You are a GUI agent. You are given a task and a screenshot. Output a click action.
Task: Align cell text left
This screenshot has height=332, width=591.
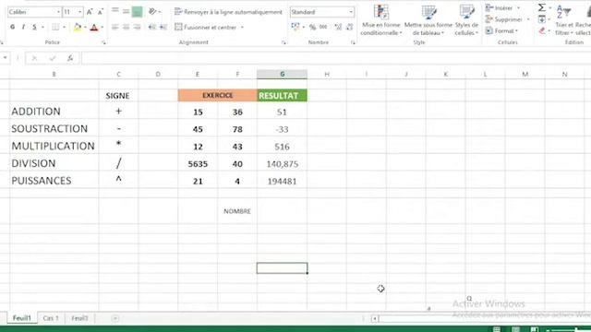coord(115,27)
